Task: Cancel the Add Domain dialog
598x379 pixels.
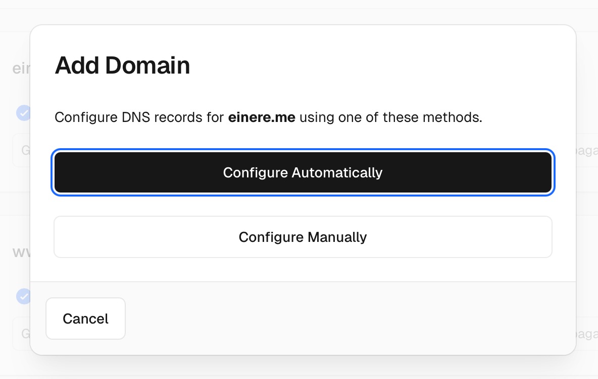Action: [x=85, y=319]
